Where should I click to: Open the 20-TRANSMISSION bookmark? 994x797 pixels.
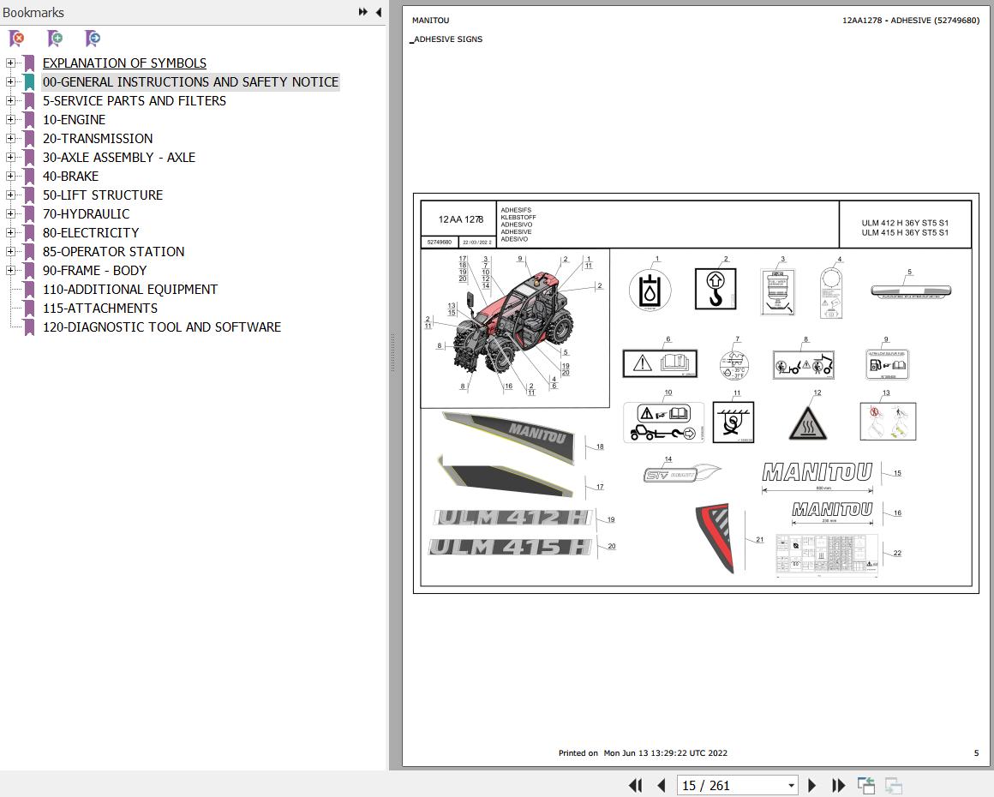pos(98,138)
